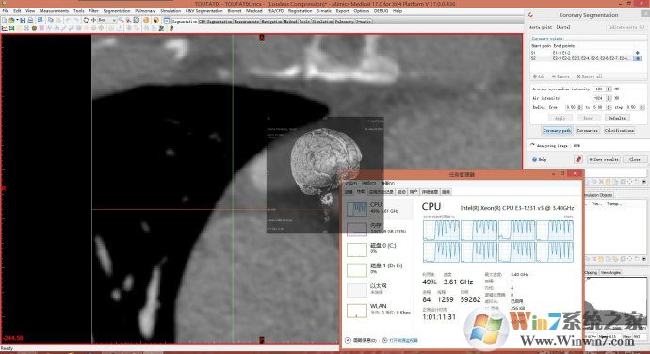Adjust Air intensity spinner arrows

[609, 98]
